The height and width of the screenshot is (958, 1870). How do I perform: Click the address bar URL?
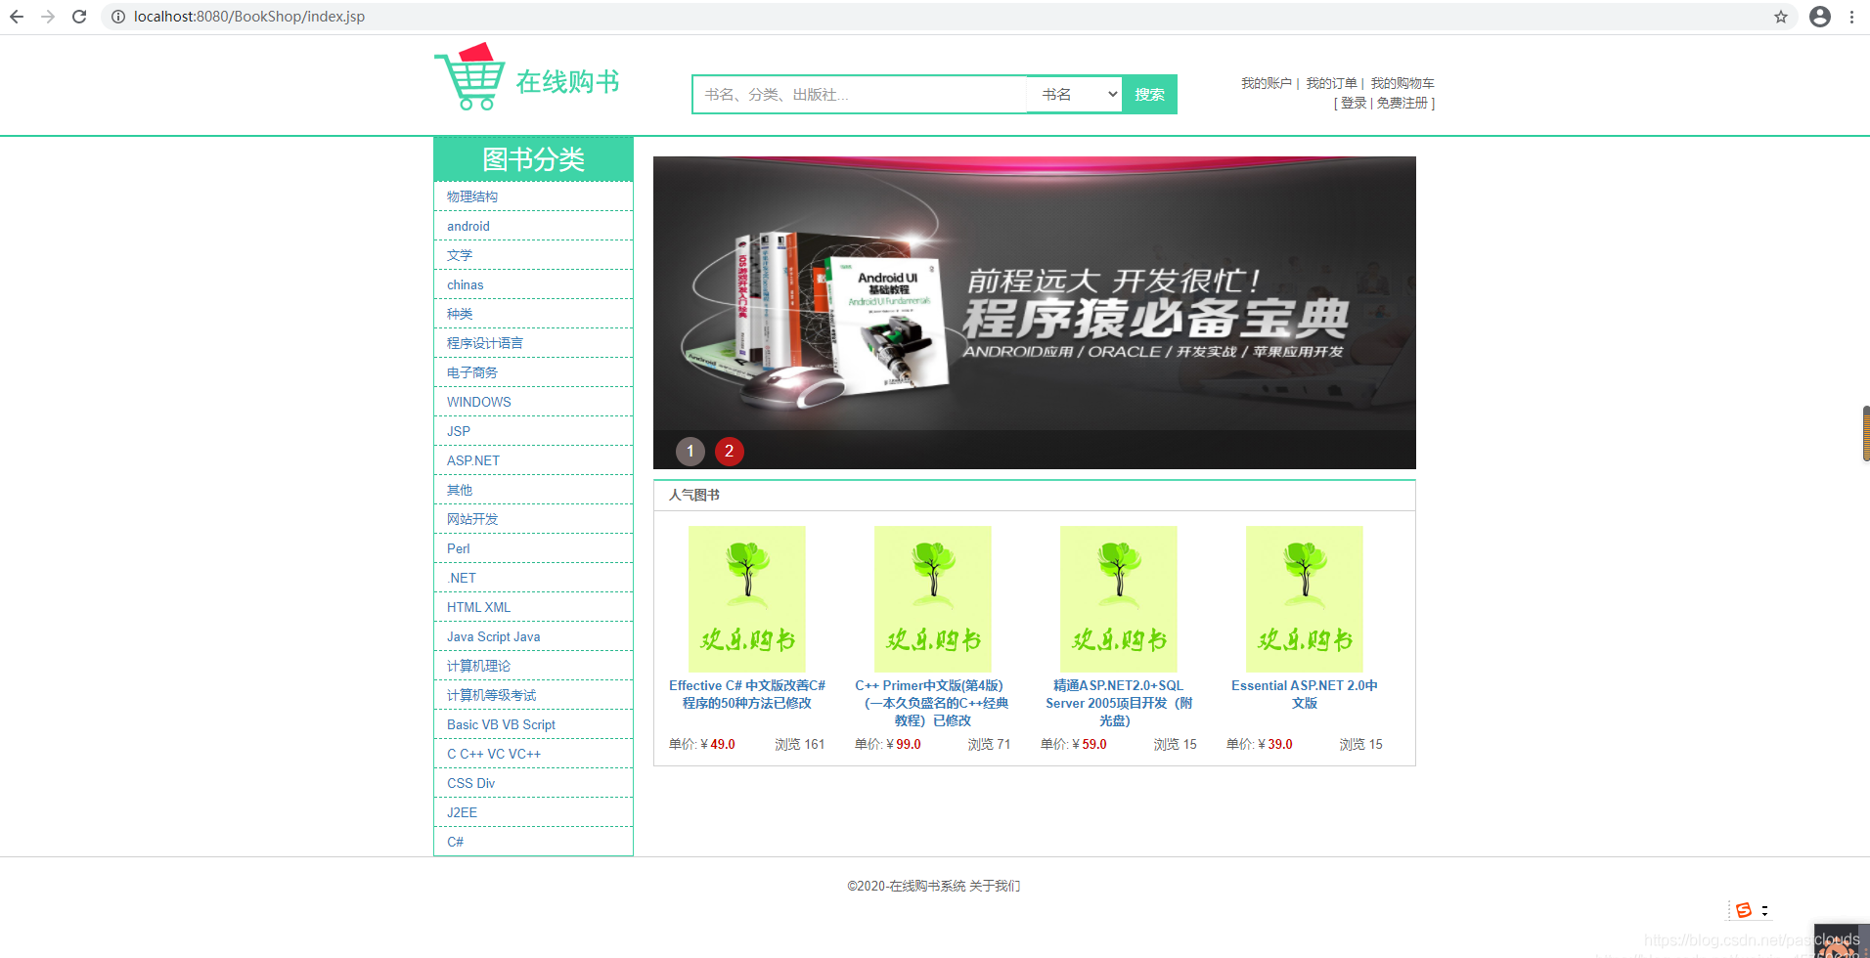pyautogui.click(x=249, y=17)
